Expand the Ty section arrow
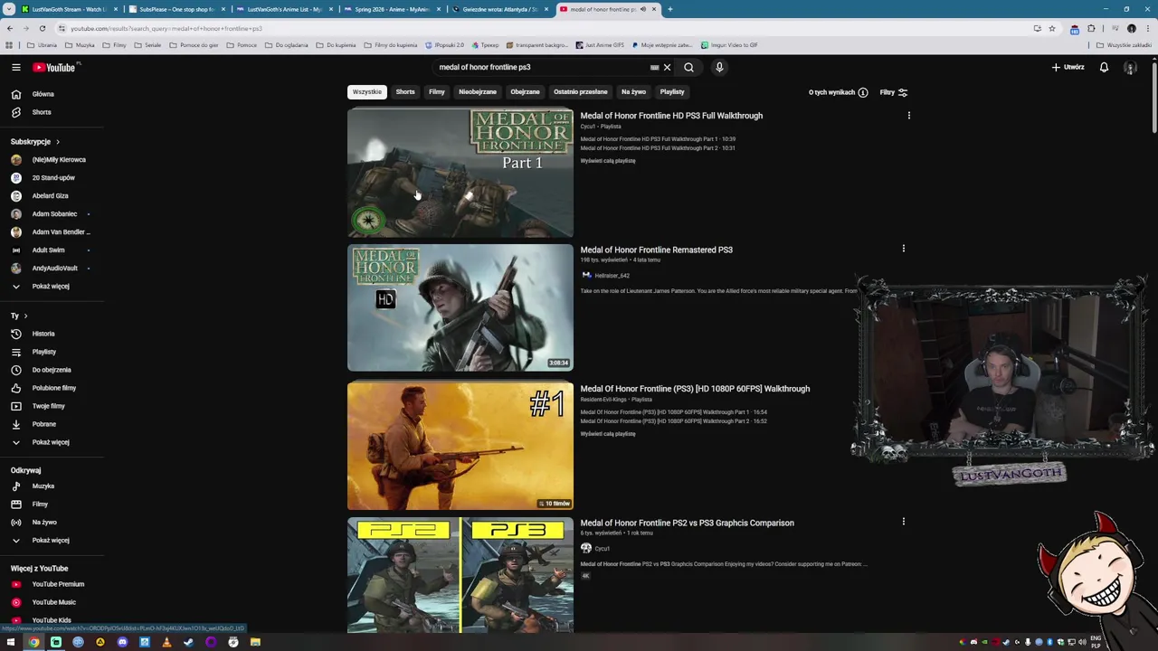1158x651 pixels. 25,316
